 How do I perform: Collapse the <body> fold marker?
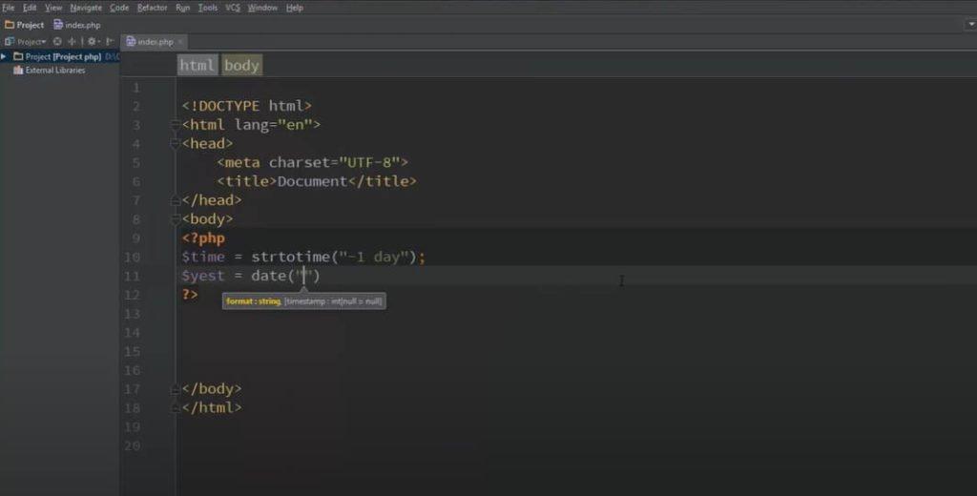click(x=176, y=219)
